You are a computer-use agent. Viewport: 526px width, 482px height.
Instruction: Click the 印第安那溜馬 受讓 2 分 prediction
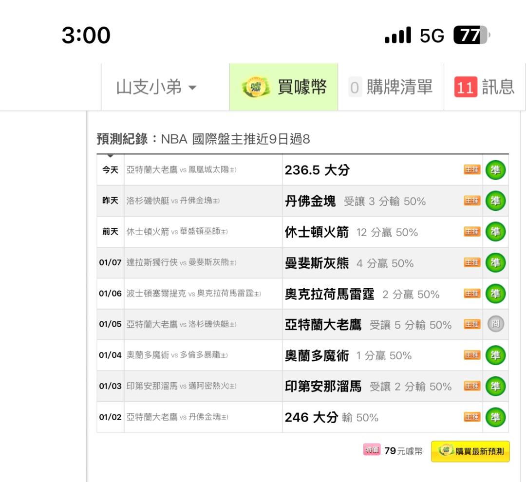tap(368, 387)
